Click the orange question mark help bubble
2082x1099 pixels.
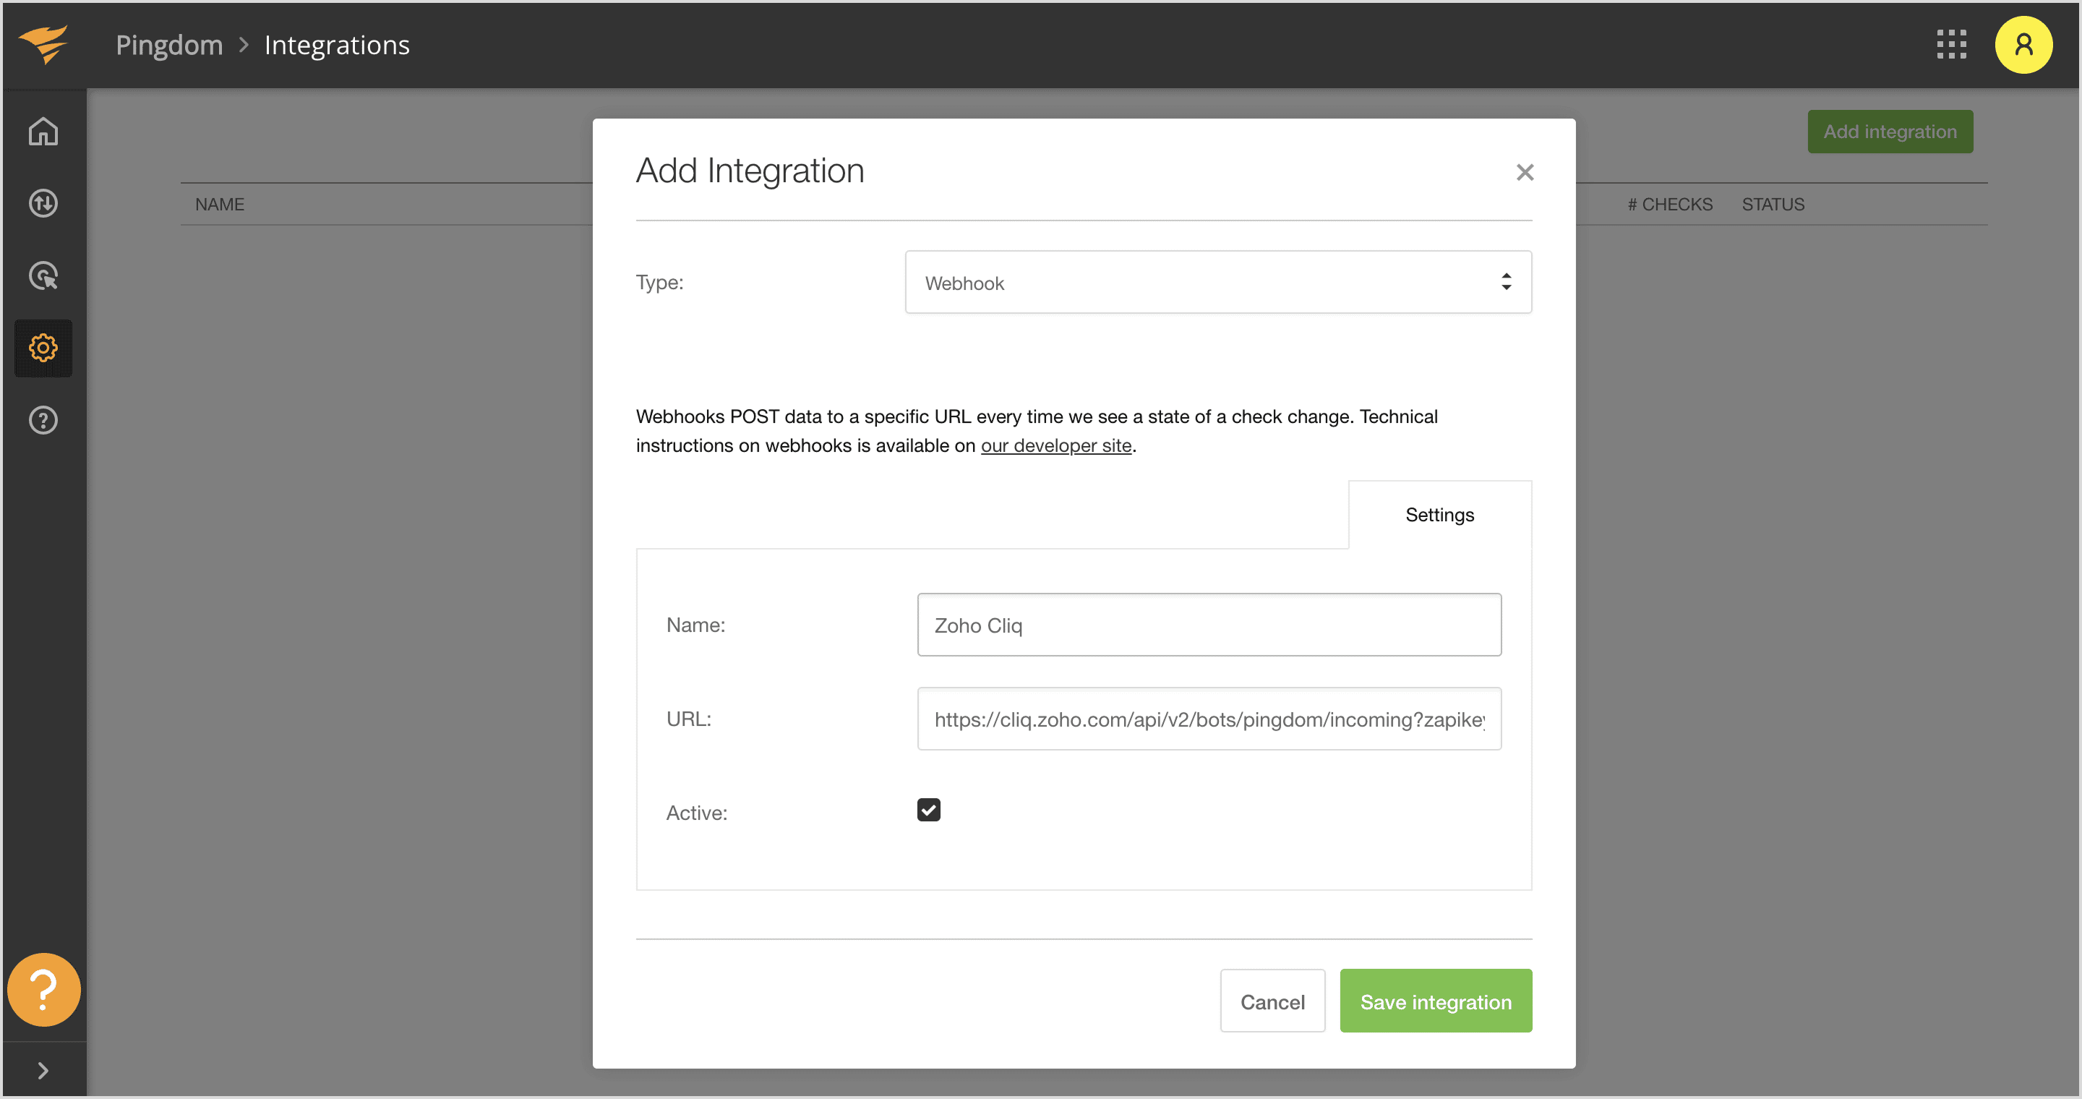(43, 989)
